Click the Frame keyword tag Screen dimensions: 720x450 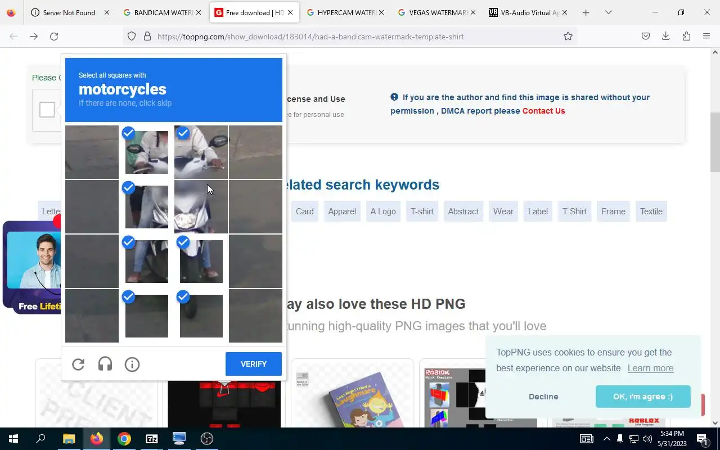(613, 211)
